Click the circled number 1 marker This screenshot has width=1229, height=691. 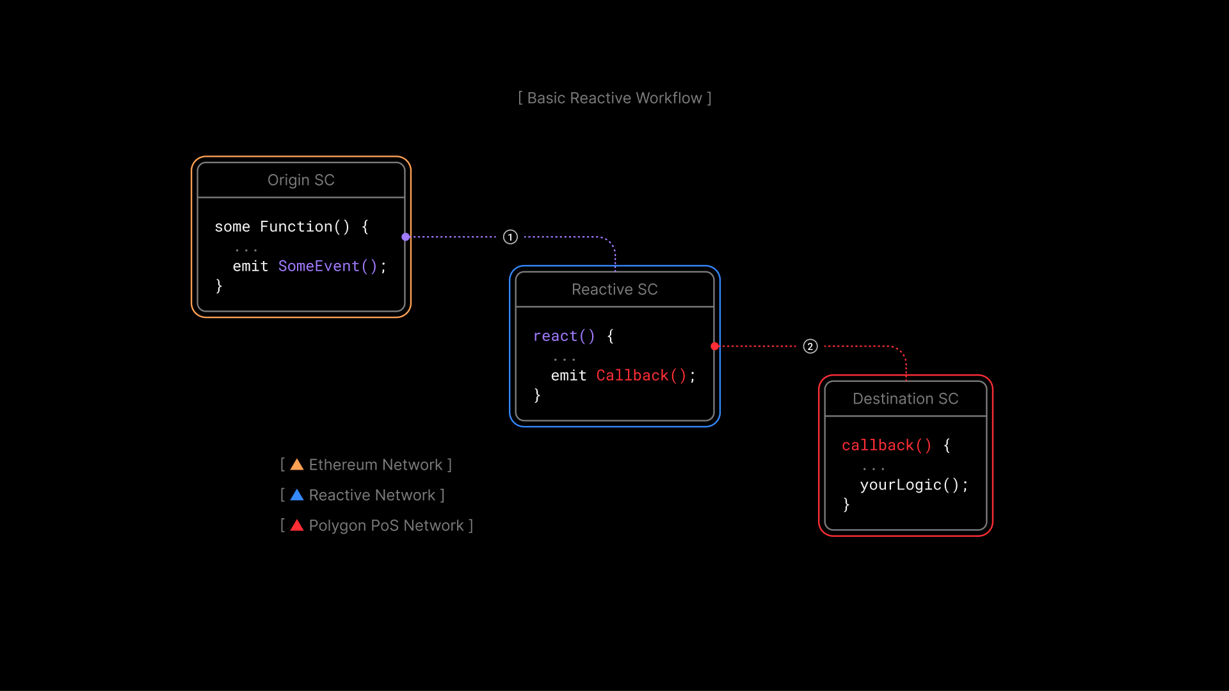(x=510, y=237)
